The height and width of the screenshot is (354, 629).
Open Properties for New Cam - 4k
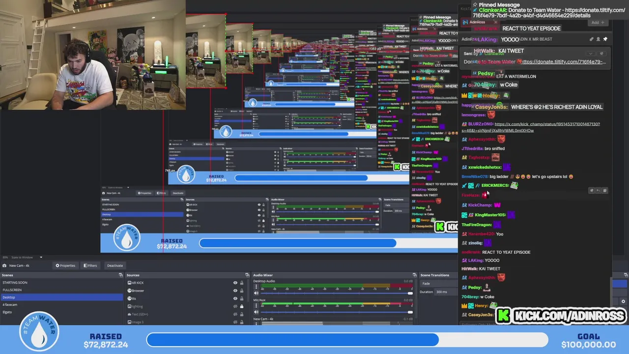pos(65,265)
